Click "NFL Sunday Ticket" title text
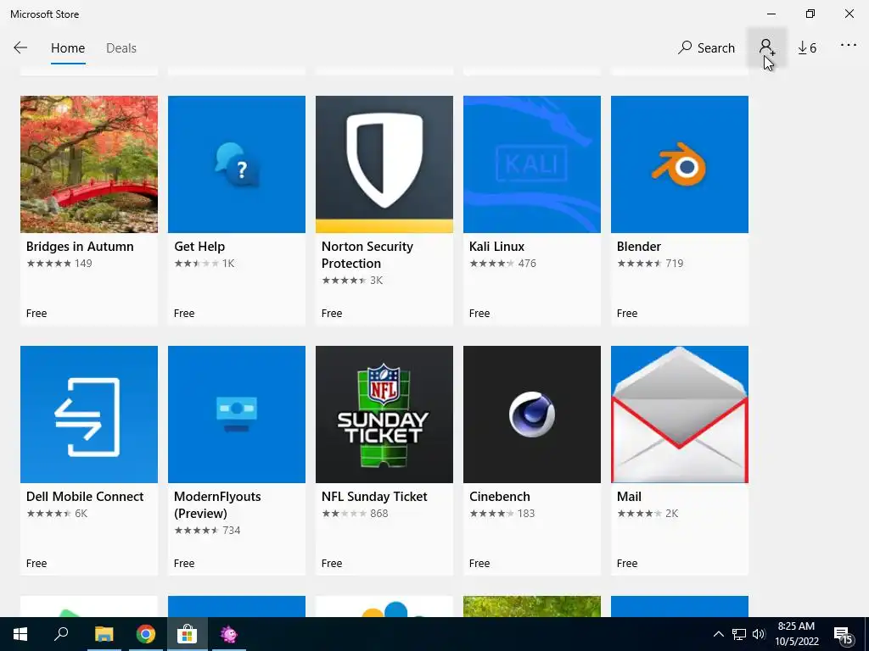Screen dimensions: 869x651 [374, 497]
